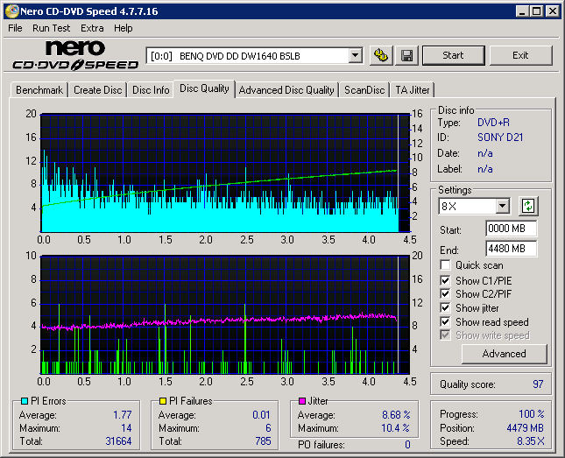Image resolution: width=565 pixels, height=458 pixels.
Task: Open the BENQ DVD drive selection dropdown
Action: pyautogui.click(x=355, y=56)
